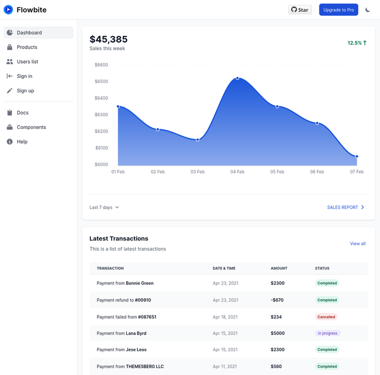380x375 pixels.
Task: Click the Components stack icon
Action: (x=9, y=127)
